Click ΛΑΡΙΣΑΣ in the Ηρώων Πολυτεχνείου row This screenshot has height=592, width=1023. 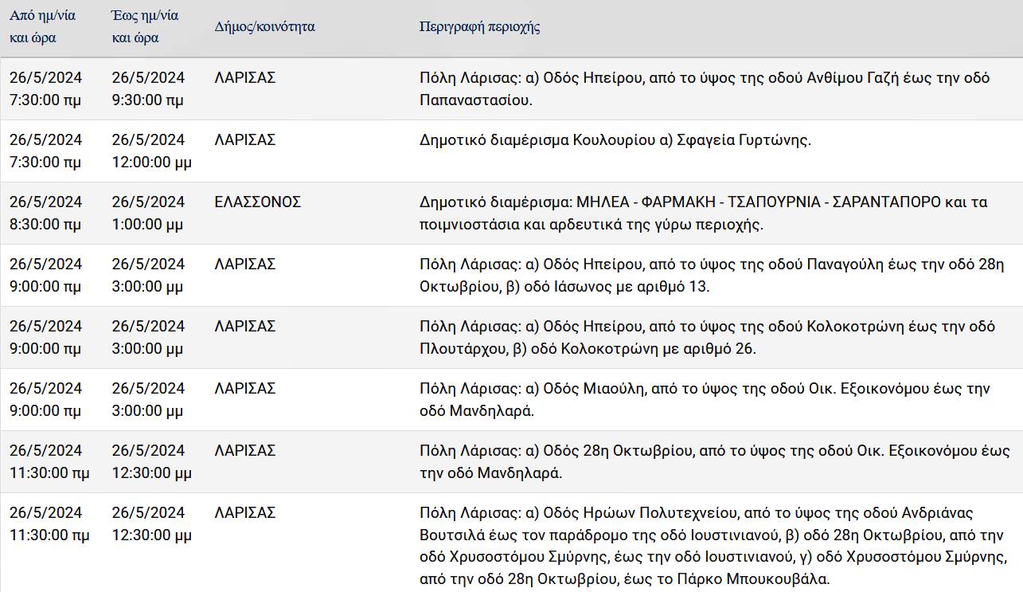pyautogui.click(x=245, y=512)
